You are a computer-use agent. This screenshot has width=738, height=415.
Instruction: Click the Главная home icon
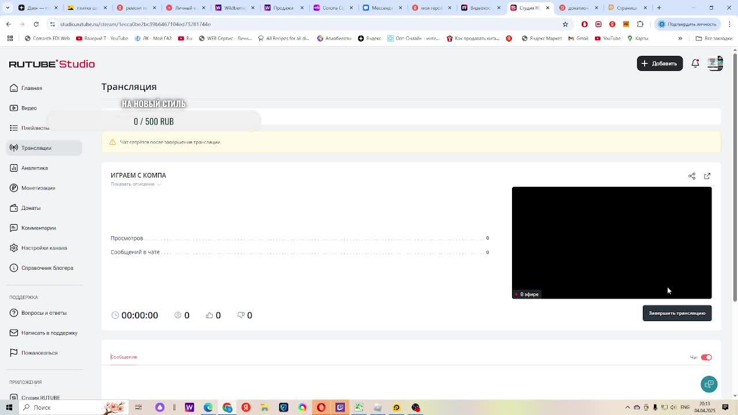coord(14,88)
